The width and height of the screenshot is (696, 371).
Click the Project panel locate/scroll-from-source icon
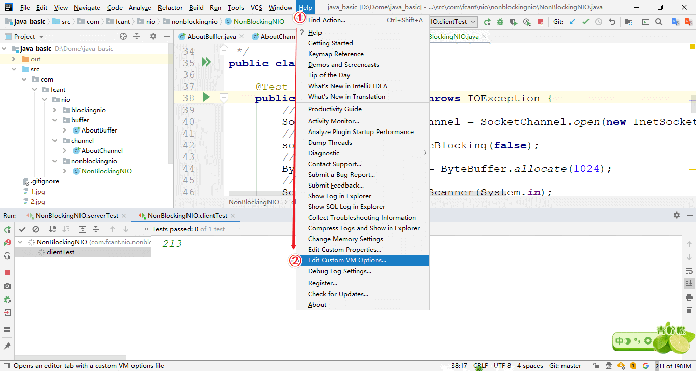[123, 36]
